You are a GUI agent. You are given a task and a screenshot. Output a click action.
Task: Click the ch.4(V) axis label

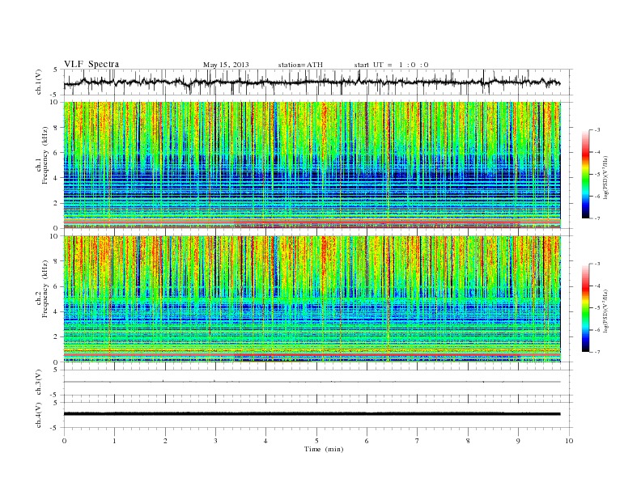[39, 415]
